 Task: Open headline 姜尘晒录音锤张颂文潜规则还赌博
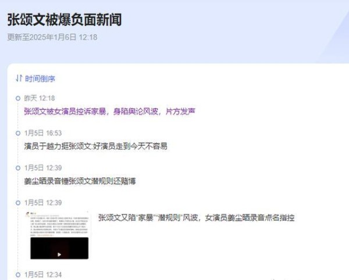[x=80, y=181]
